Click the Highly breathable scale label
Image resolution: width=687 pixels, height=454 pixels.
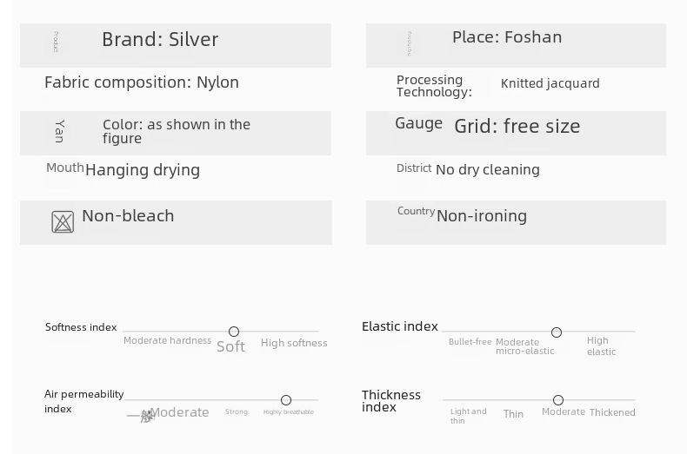tap(289, 412)
